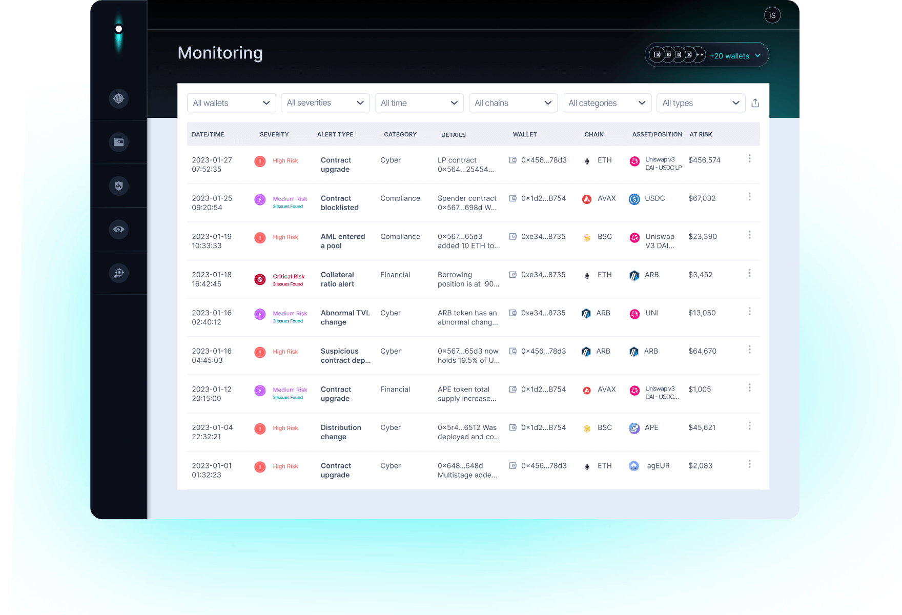This screenshot has width=902, height=615.
Task: Click the USDC asset icon on the blocklisted row
Action: click(634, 198)
